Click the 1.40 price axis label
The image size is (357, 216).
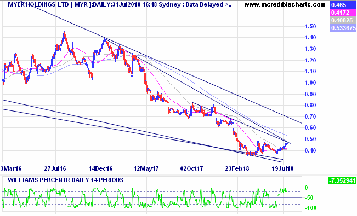pos(310,38)
